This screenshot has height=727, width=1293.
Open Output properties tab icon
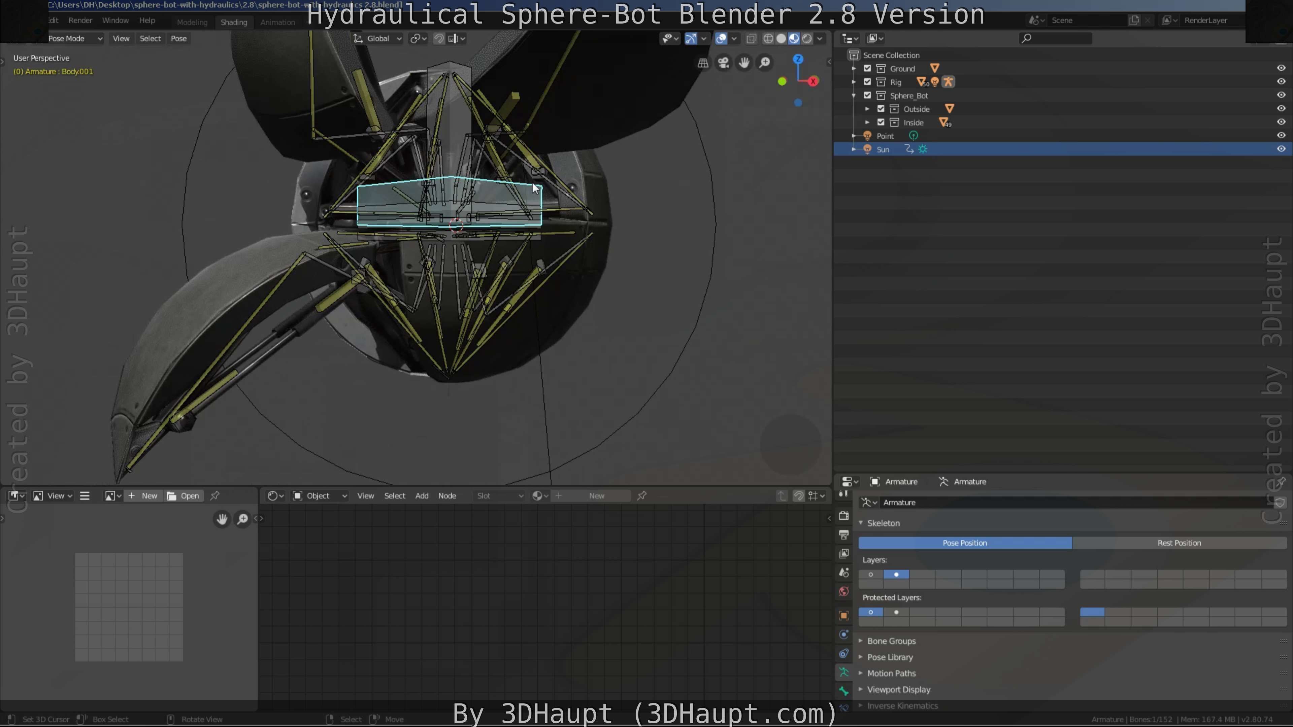[x=844, y=535]
